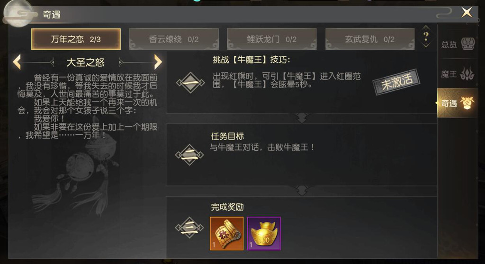Switch to the 玄武复仇 0/2 tab
This screenshot has width=485, height=264.
[x=369, y=39]
